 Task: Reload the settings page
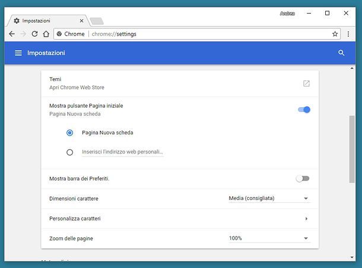[34, 34]
